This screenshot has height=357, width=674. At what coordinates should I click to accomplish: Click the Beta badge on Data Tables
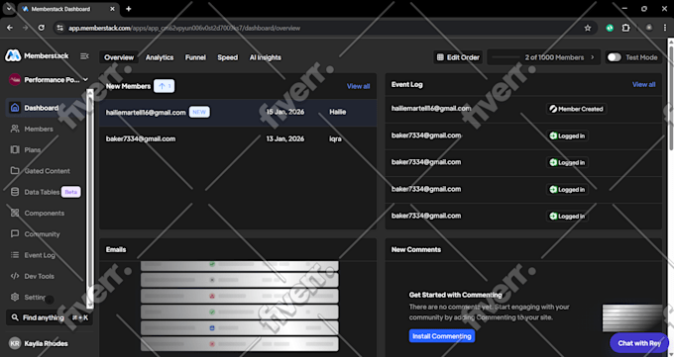(x=71, y=192)
